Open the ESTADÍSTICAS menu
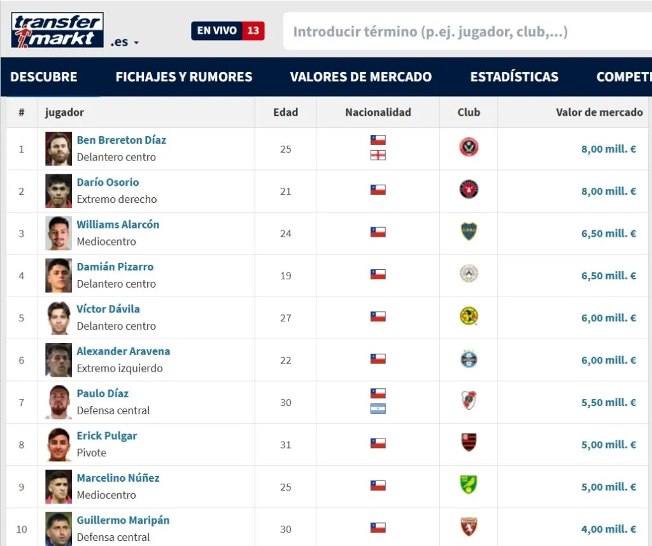Viewport: 652px width, 546px height. point(514,76)
